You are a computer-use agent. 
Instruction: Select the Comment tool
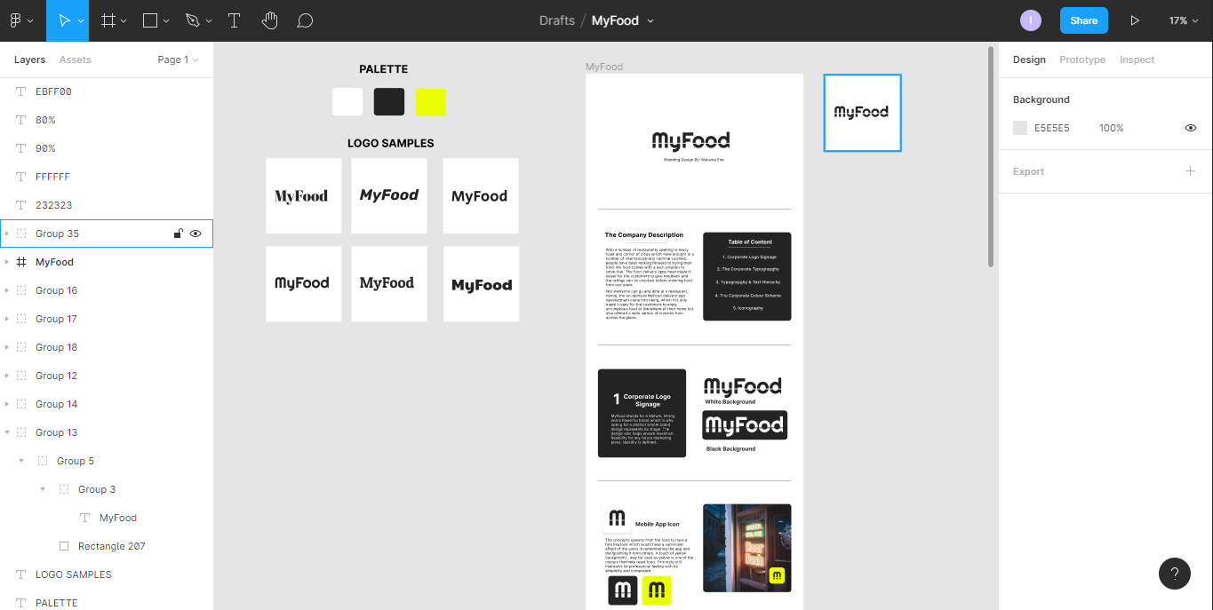(305, 20)
